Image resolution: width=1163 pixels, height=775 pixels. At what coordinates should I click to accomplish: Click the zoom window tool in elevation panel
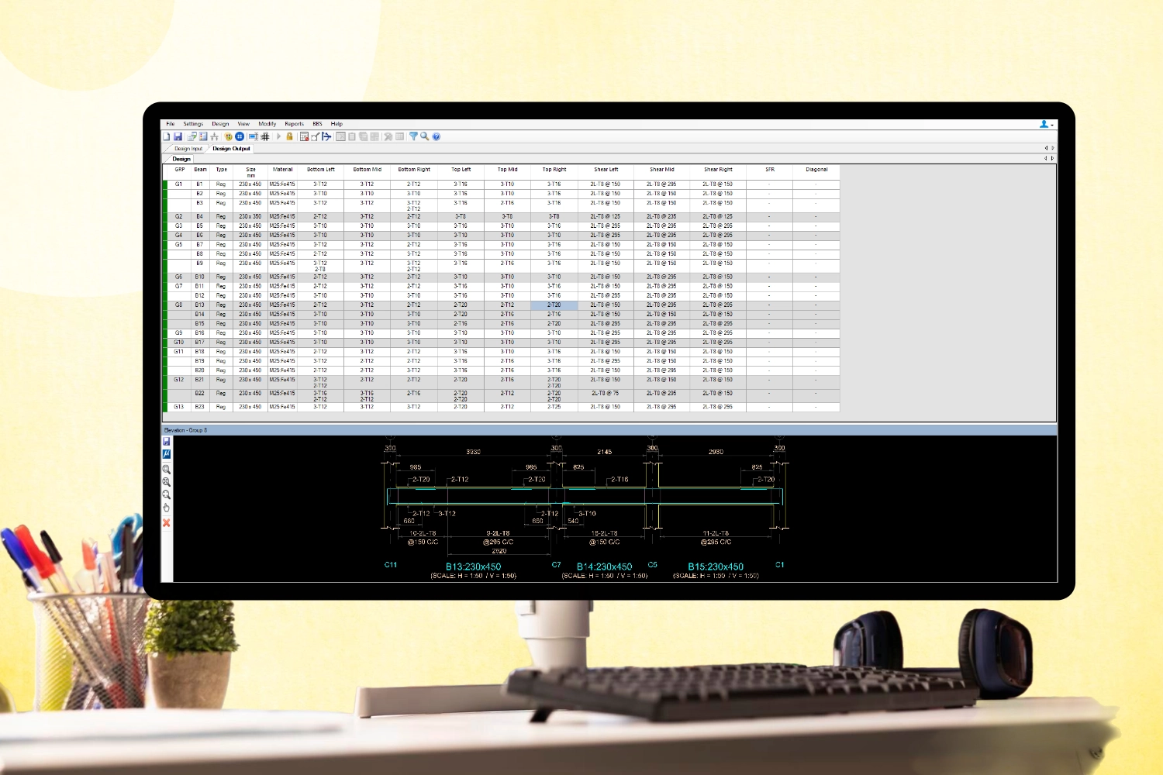pos(167,470)
